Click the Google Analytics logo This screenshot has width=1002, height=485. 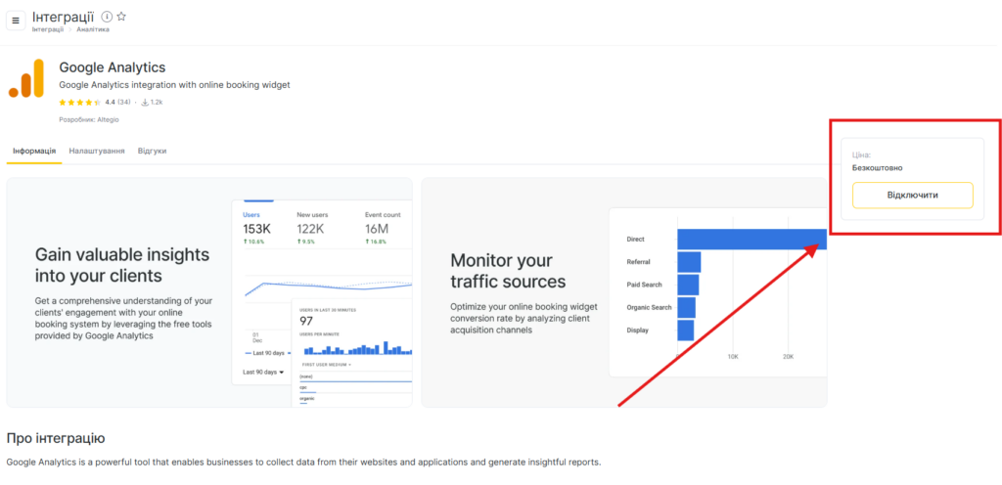point(26,78)
